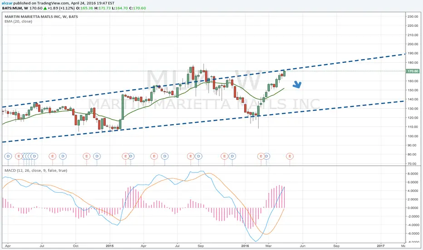The image size is (423, 250).
Task: Select the L:164.70 low value
Action: (x=120, y=8)
